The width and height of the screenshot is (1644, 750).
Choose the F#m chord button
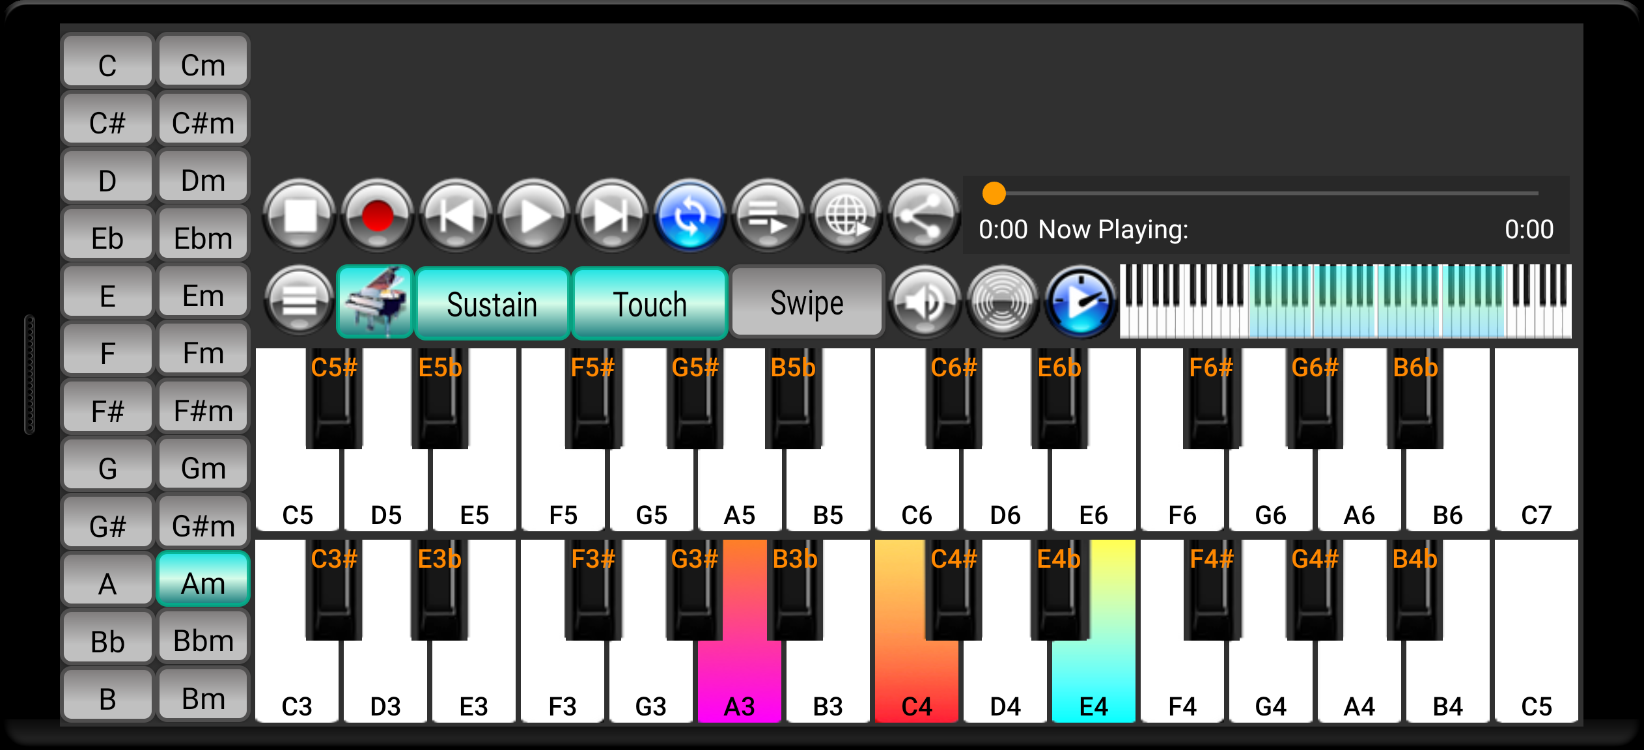[x=203, y=407]
